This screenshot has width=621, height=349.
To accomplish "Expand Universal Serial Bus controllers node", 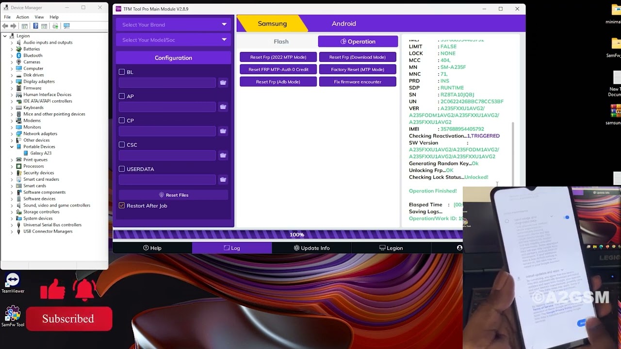I will (12, 225).
